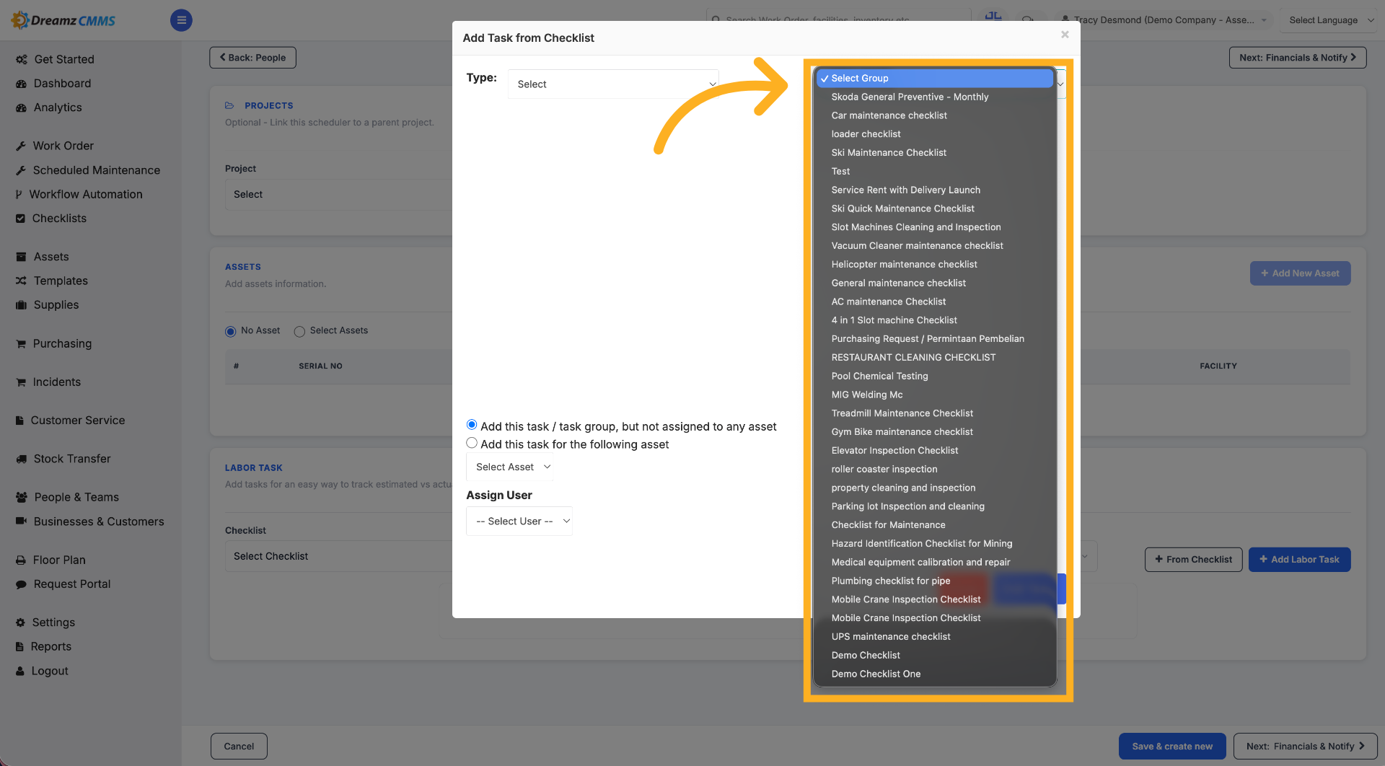Open Analytics from the sidebar
1385x766 pixels.
point(58,107)
